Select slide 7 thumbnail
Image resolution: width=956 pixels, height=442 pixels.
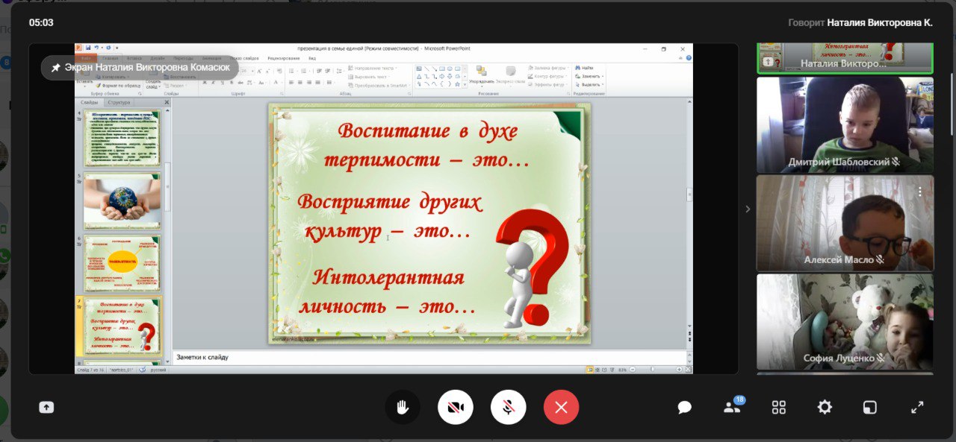pyautogui.click(x=122, y=326)
